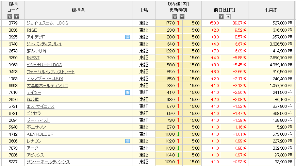Open ダントーホールディングス stock link
296x166 pixels.
tap(48, 162)
